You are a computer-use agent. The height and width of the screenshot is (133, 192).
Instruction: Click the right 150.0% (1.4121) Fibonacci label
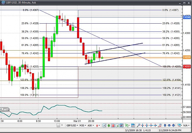coord(172,95)
